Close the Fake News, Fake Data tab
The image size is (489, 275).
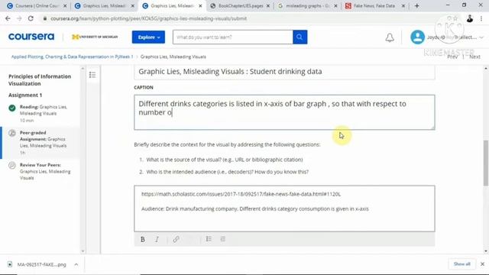[x=403, y=6]
